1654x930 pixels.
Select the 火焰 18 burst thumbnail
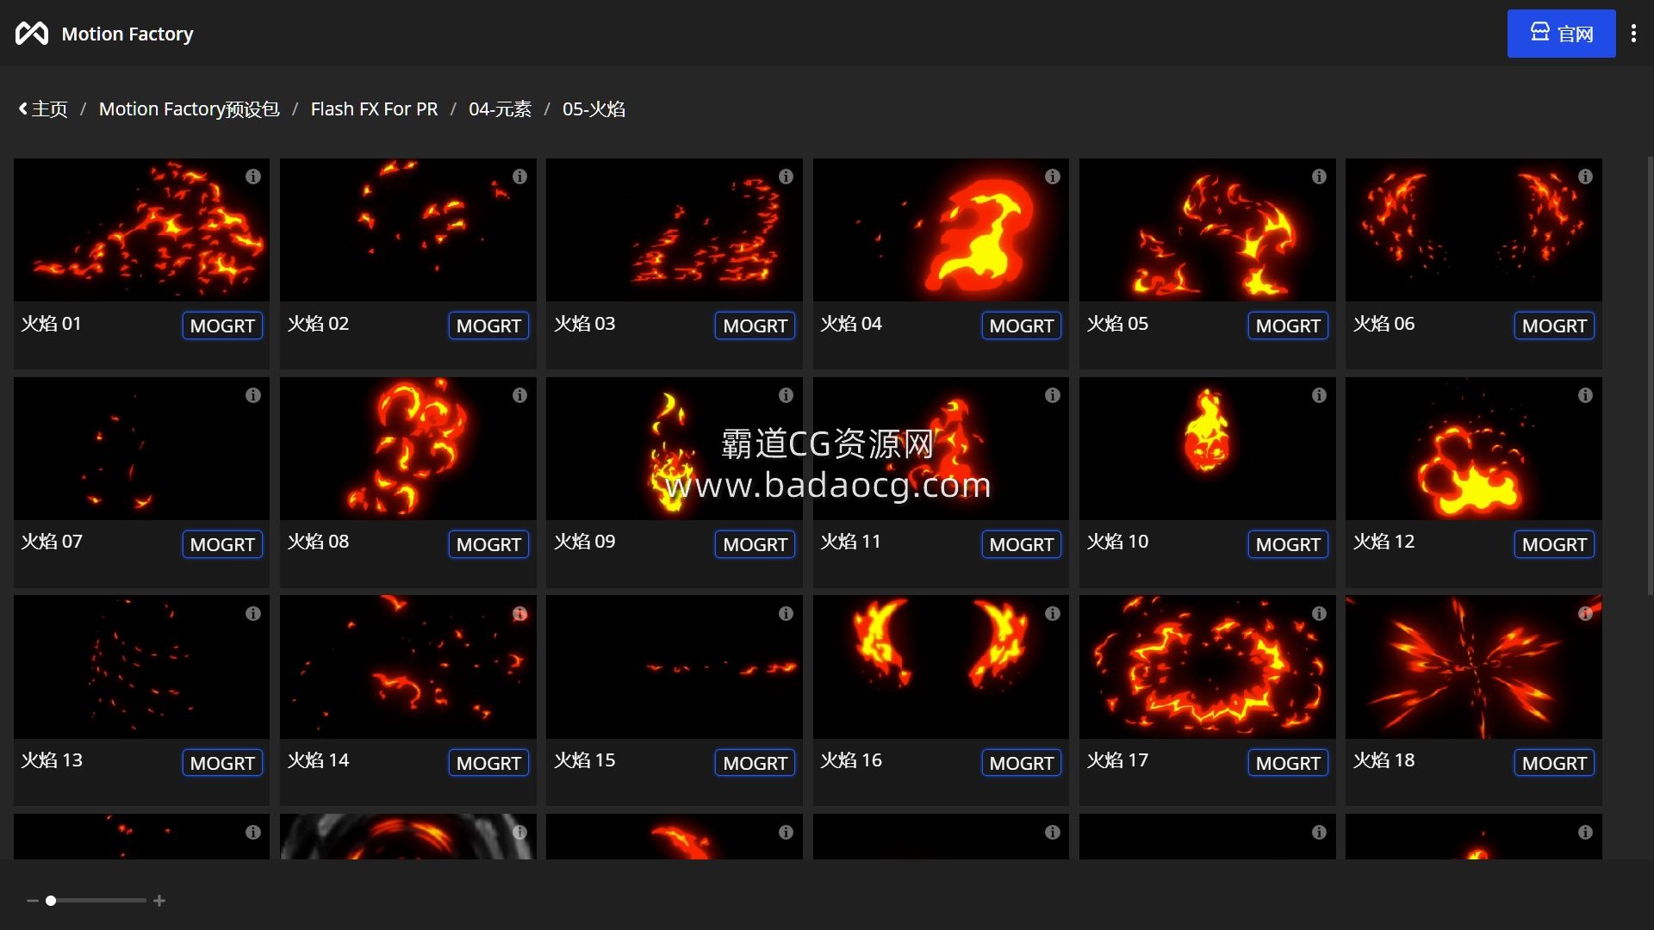click(x=1474, y=667)
